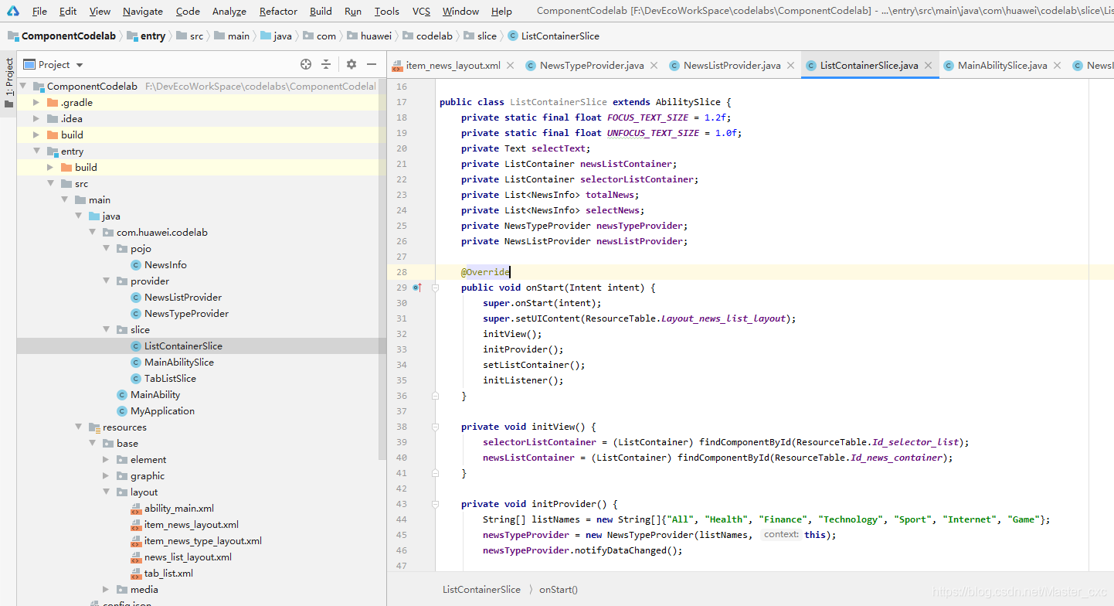Click the line 32 gutter number
1114x606 pixels.
[401, 334]
